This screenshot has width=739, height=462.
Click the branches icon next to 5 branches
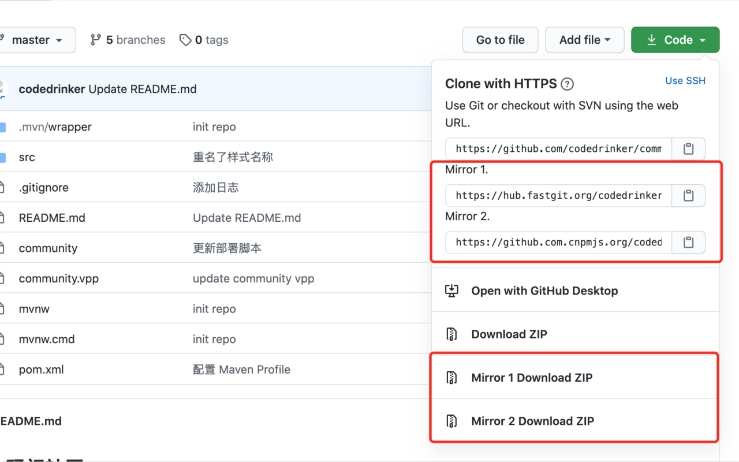pos(95,39)
